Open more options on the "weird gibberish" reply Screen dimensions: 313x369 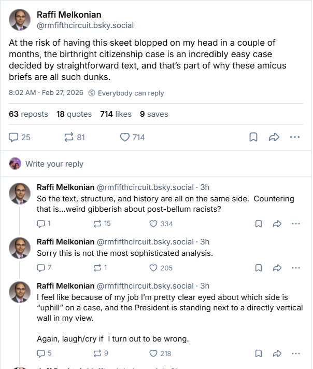296,224
